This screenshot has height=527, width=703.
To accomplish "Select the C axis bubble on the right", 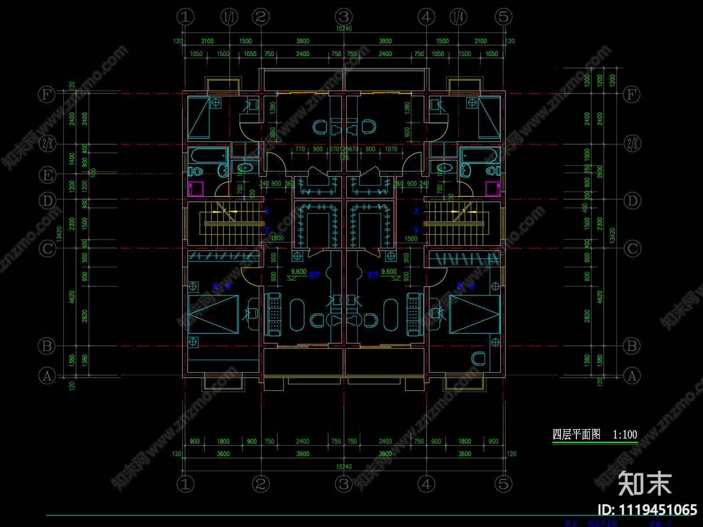I will pos(632,249).
